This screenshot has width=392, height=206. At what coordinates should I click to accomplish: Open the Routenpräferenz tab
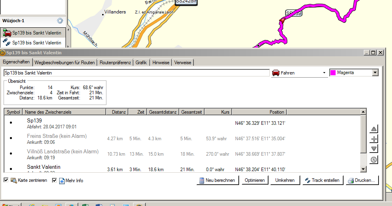click(x=115, y=62)
